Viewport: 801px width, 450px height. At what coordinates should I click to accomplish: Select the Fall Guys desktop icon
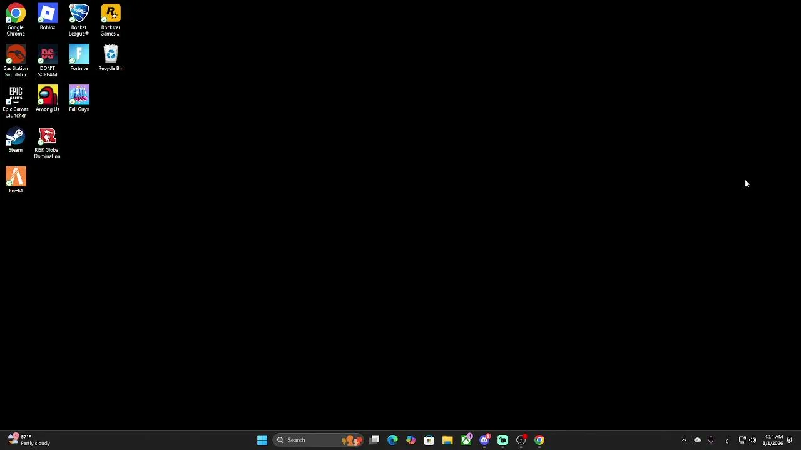pyautogui.click(x=79, y=99)
